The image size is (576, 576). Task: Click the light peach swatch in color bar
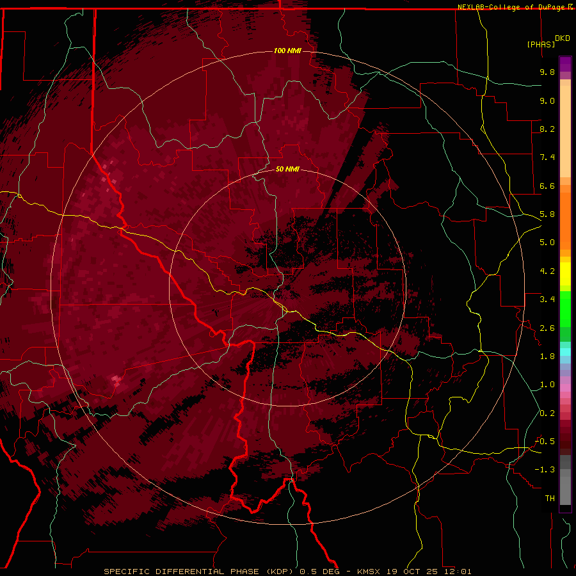(x=565, y=131)
